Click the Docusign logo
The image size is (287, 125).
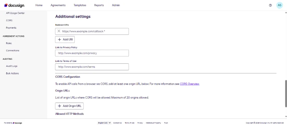click(x=14, y=5)
